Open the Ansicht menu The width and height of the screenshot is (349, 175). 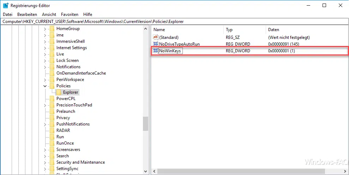[x=49, y=14]
